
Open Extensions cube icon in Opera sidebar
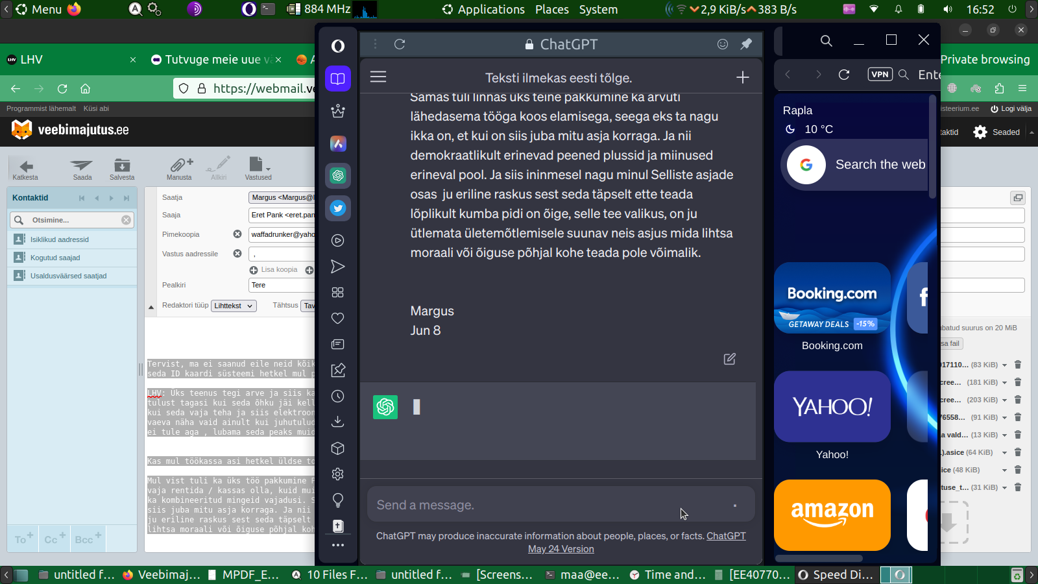(337, 448)
